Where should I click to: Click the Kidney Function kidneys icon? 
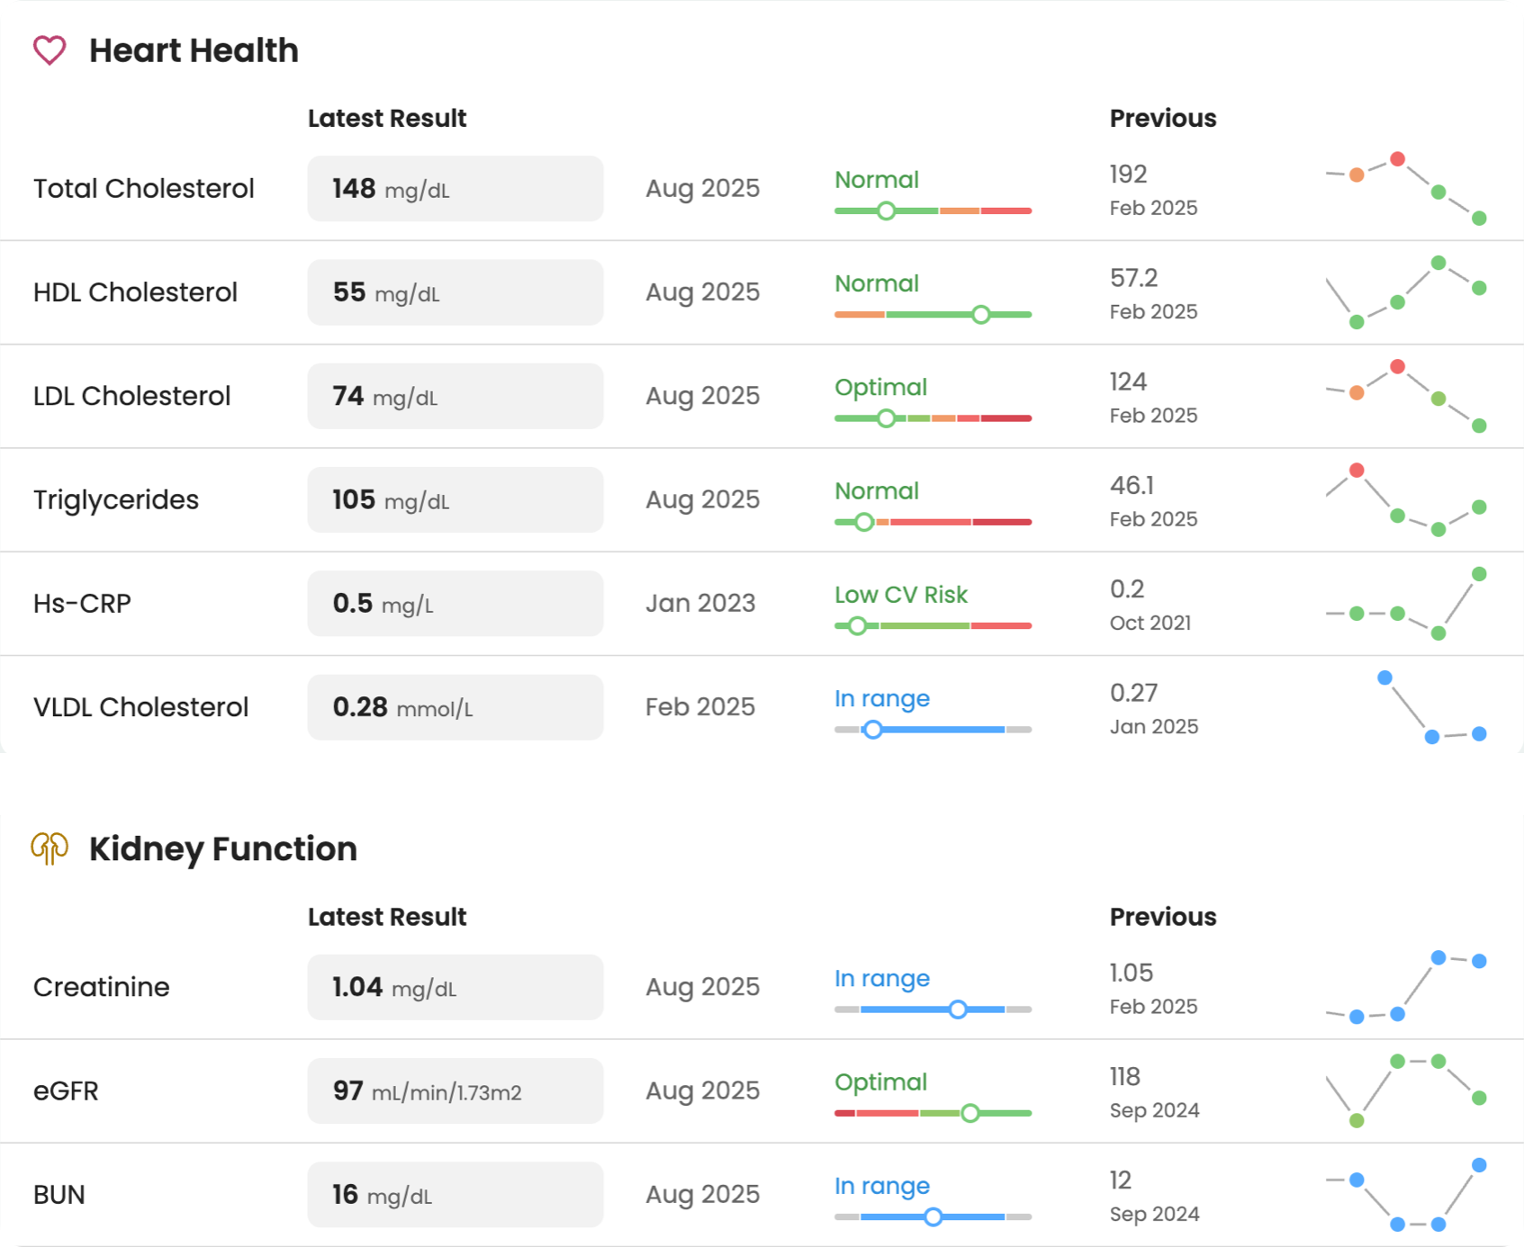(48, 848)
